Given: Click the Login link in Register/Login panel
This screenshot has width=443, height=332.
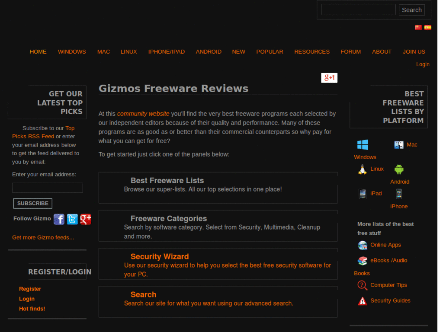Looking at the screenshot, I should (x=27, y=299).
